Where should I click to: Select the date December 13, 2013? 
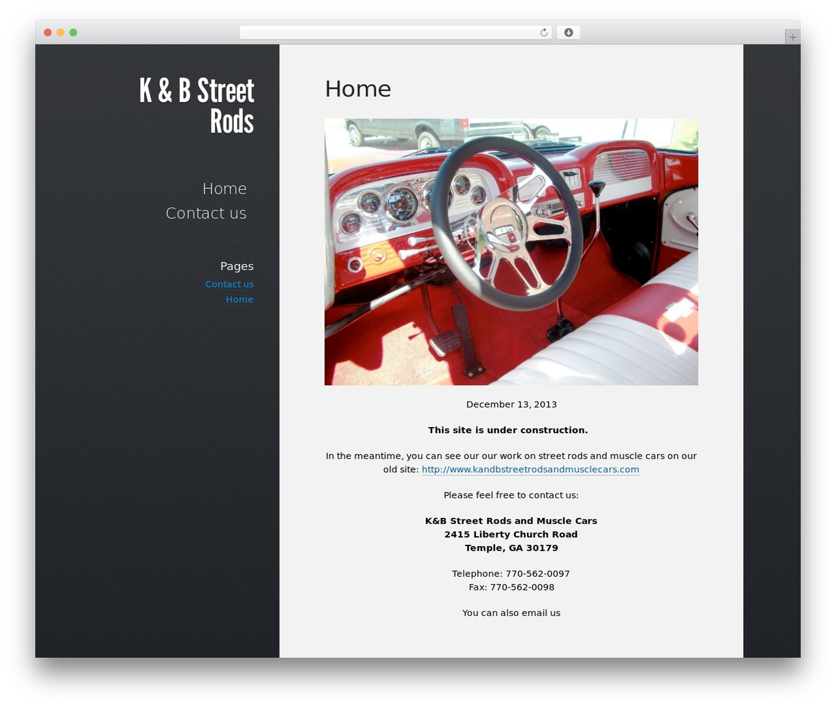(511, 404)
